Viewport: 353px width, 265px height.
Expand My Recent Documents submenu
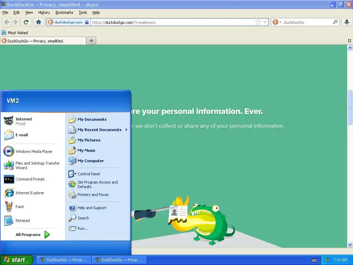pyautogui.click(x=98, y=130)
